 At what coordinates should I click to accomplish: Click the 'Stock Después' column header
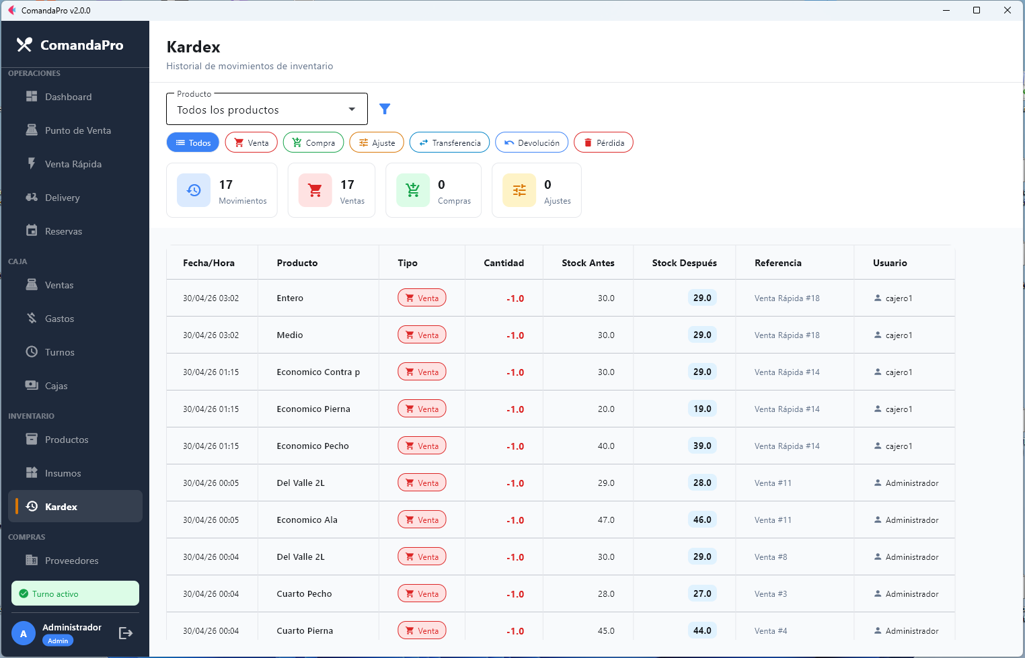pos(684,263)
